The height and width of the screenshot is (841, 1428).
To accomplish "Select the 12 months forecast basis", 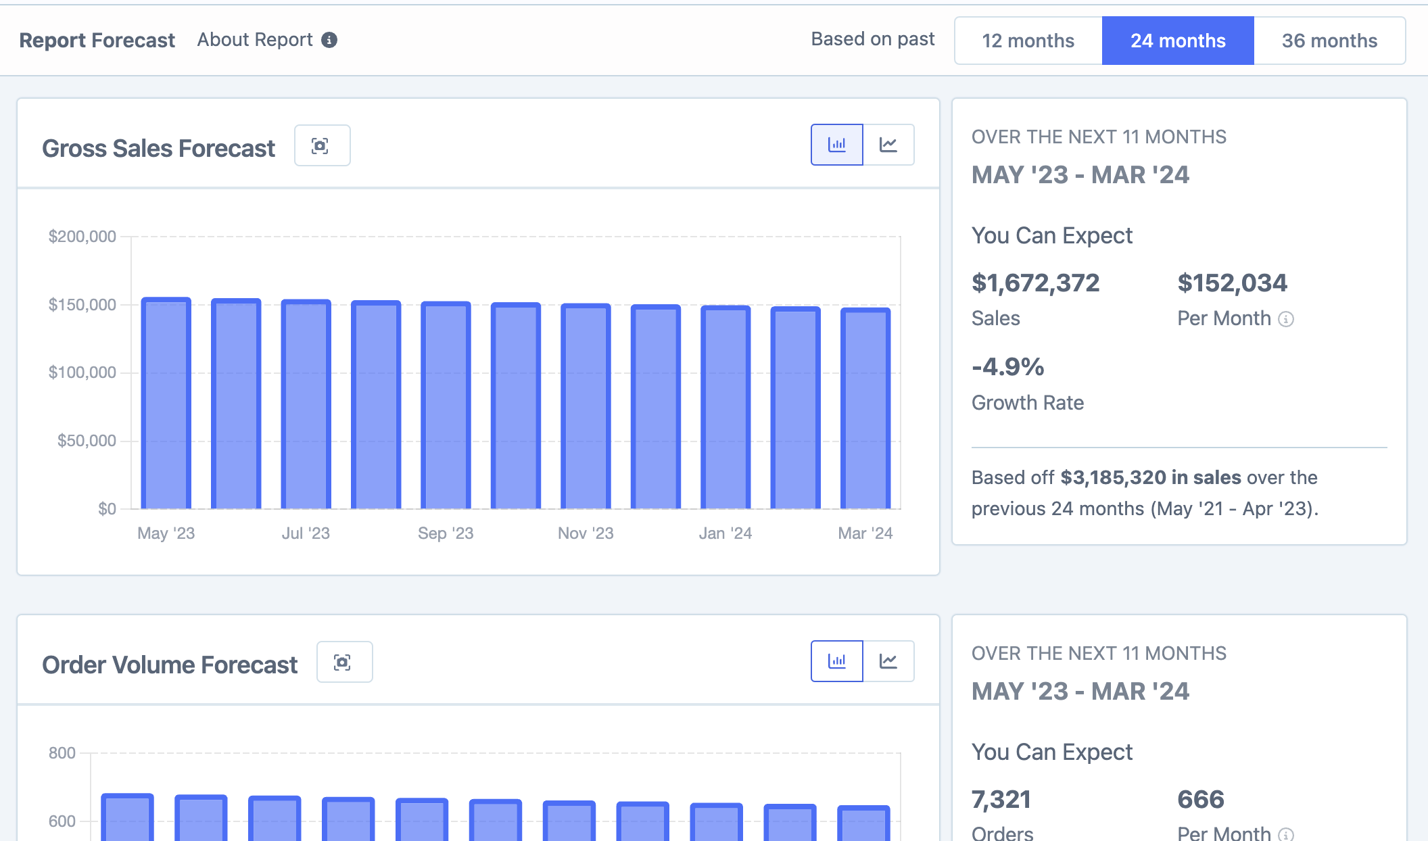I will click(1028, 41).
